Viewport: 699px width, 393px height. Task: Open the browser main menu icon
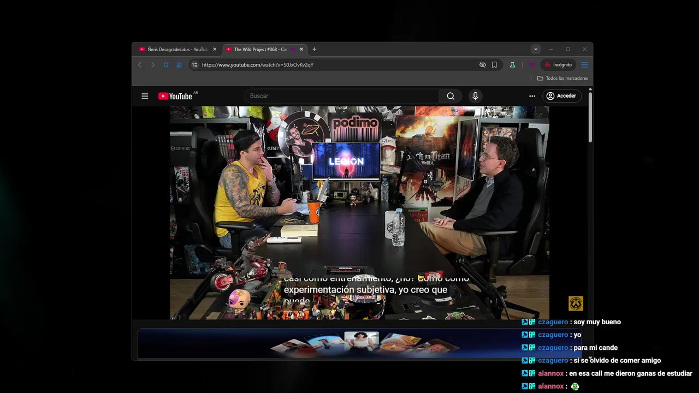(584, 65)
